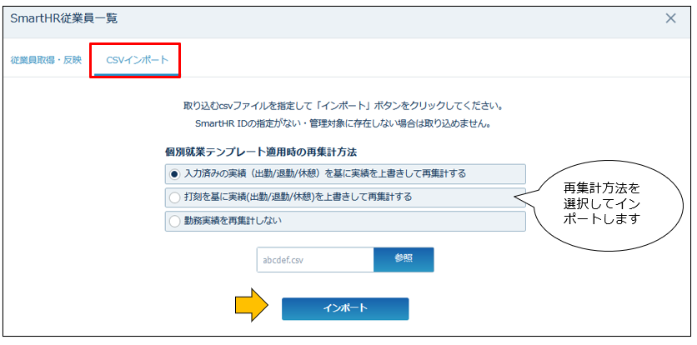This screenshot has width=697, height=345.
Task: Switch to the CSVインポート tab
Action: [x=138, y=60]
